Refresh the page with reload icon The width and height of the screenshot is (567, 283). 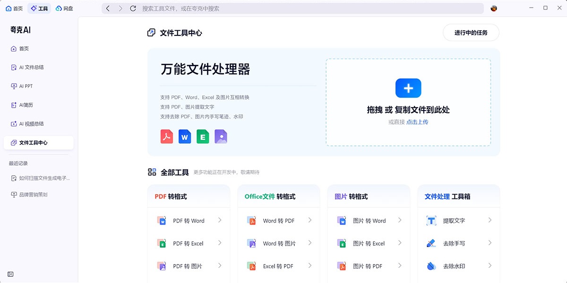pyautogui.click(x=133, y=9)
